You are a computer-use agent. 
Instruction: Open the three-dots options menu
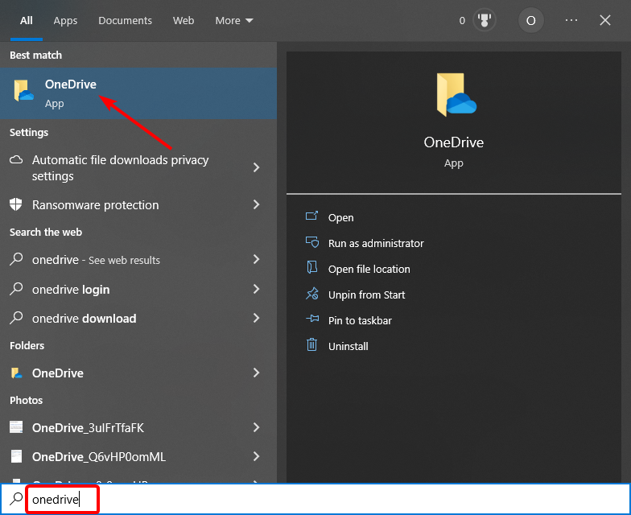571,21
